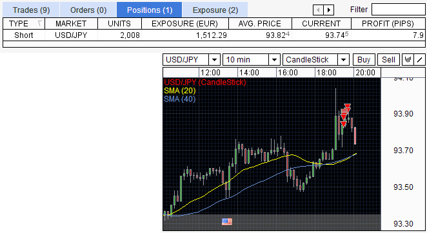Sort by the CURRENT column header
The image size is (427, 233).
(321, 24)
